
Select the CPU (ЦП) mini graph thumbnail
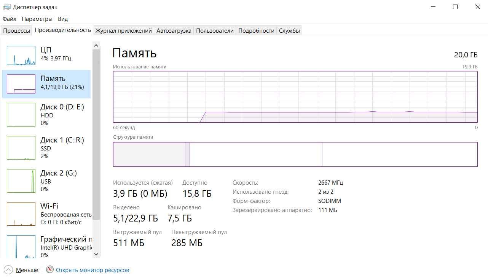coord(21,55)
